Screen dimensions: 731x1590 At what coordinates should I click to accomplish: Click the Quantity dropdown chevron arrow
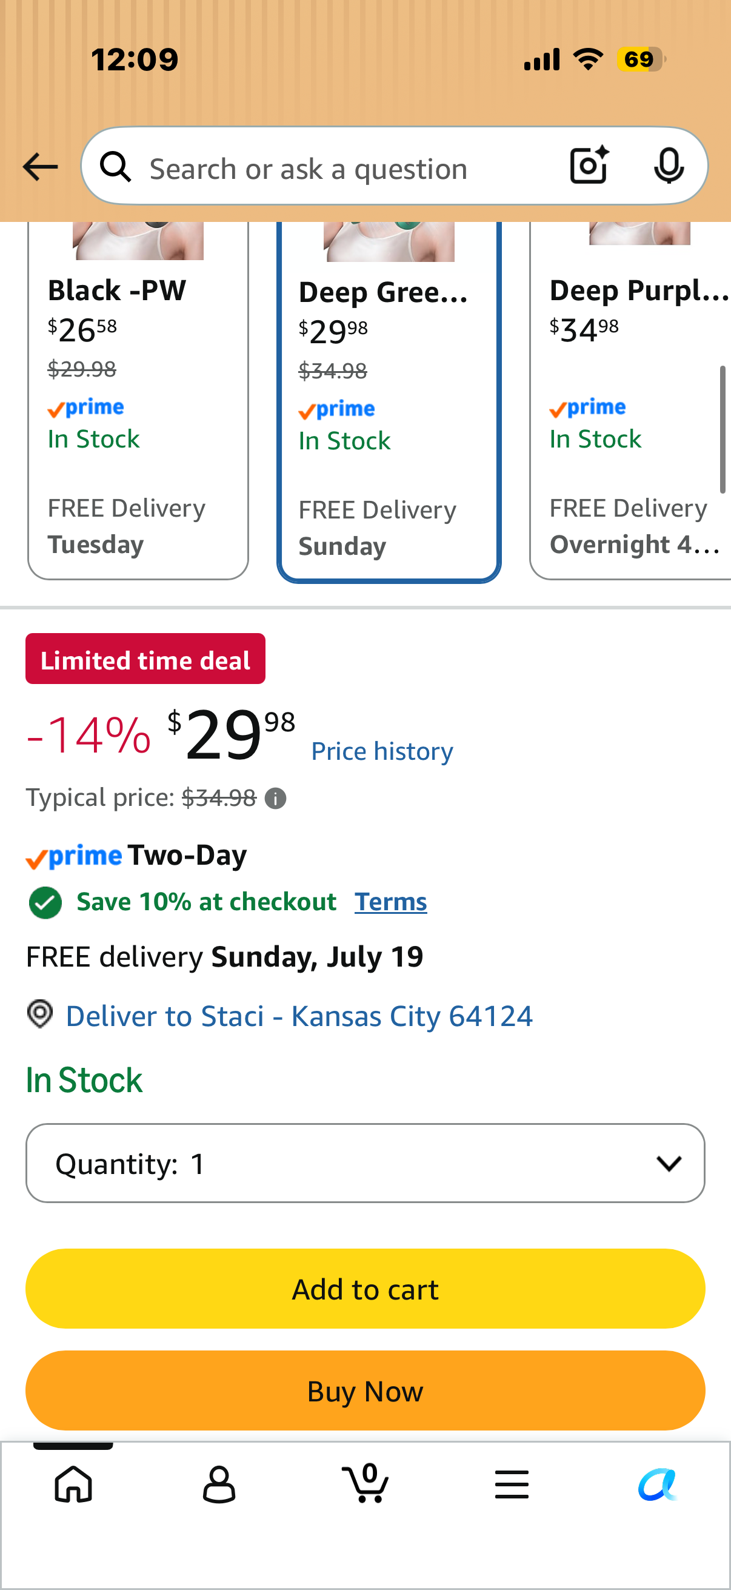click(669, 1164)
